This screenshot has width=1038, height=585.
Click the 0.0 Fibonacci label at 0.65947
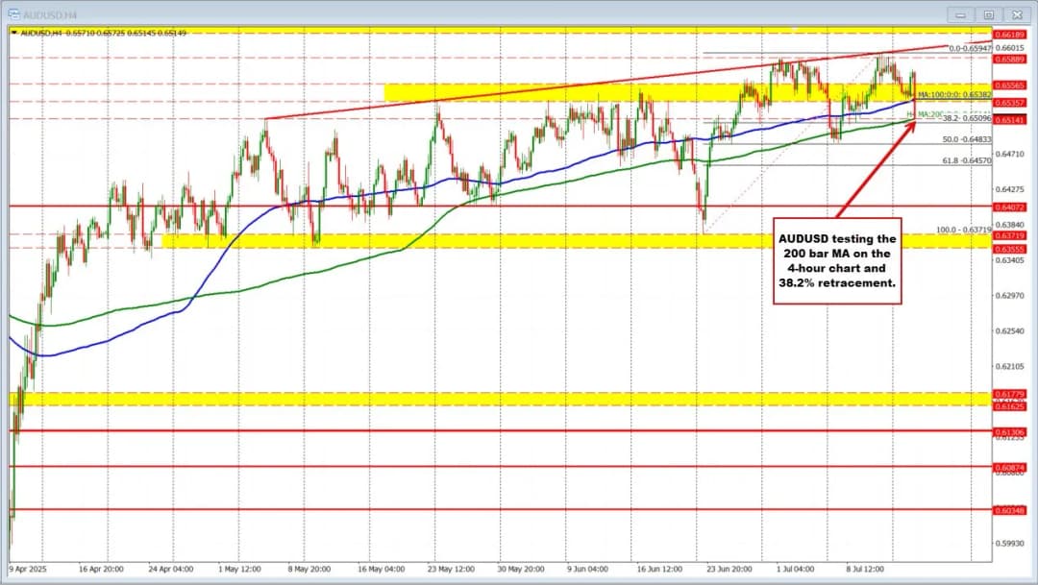pyautogui.click(x=972, y=48)
